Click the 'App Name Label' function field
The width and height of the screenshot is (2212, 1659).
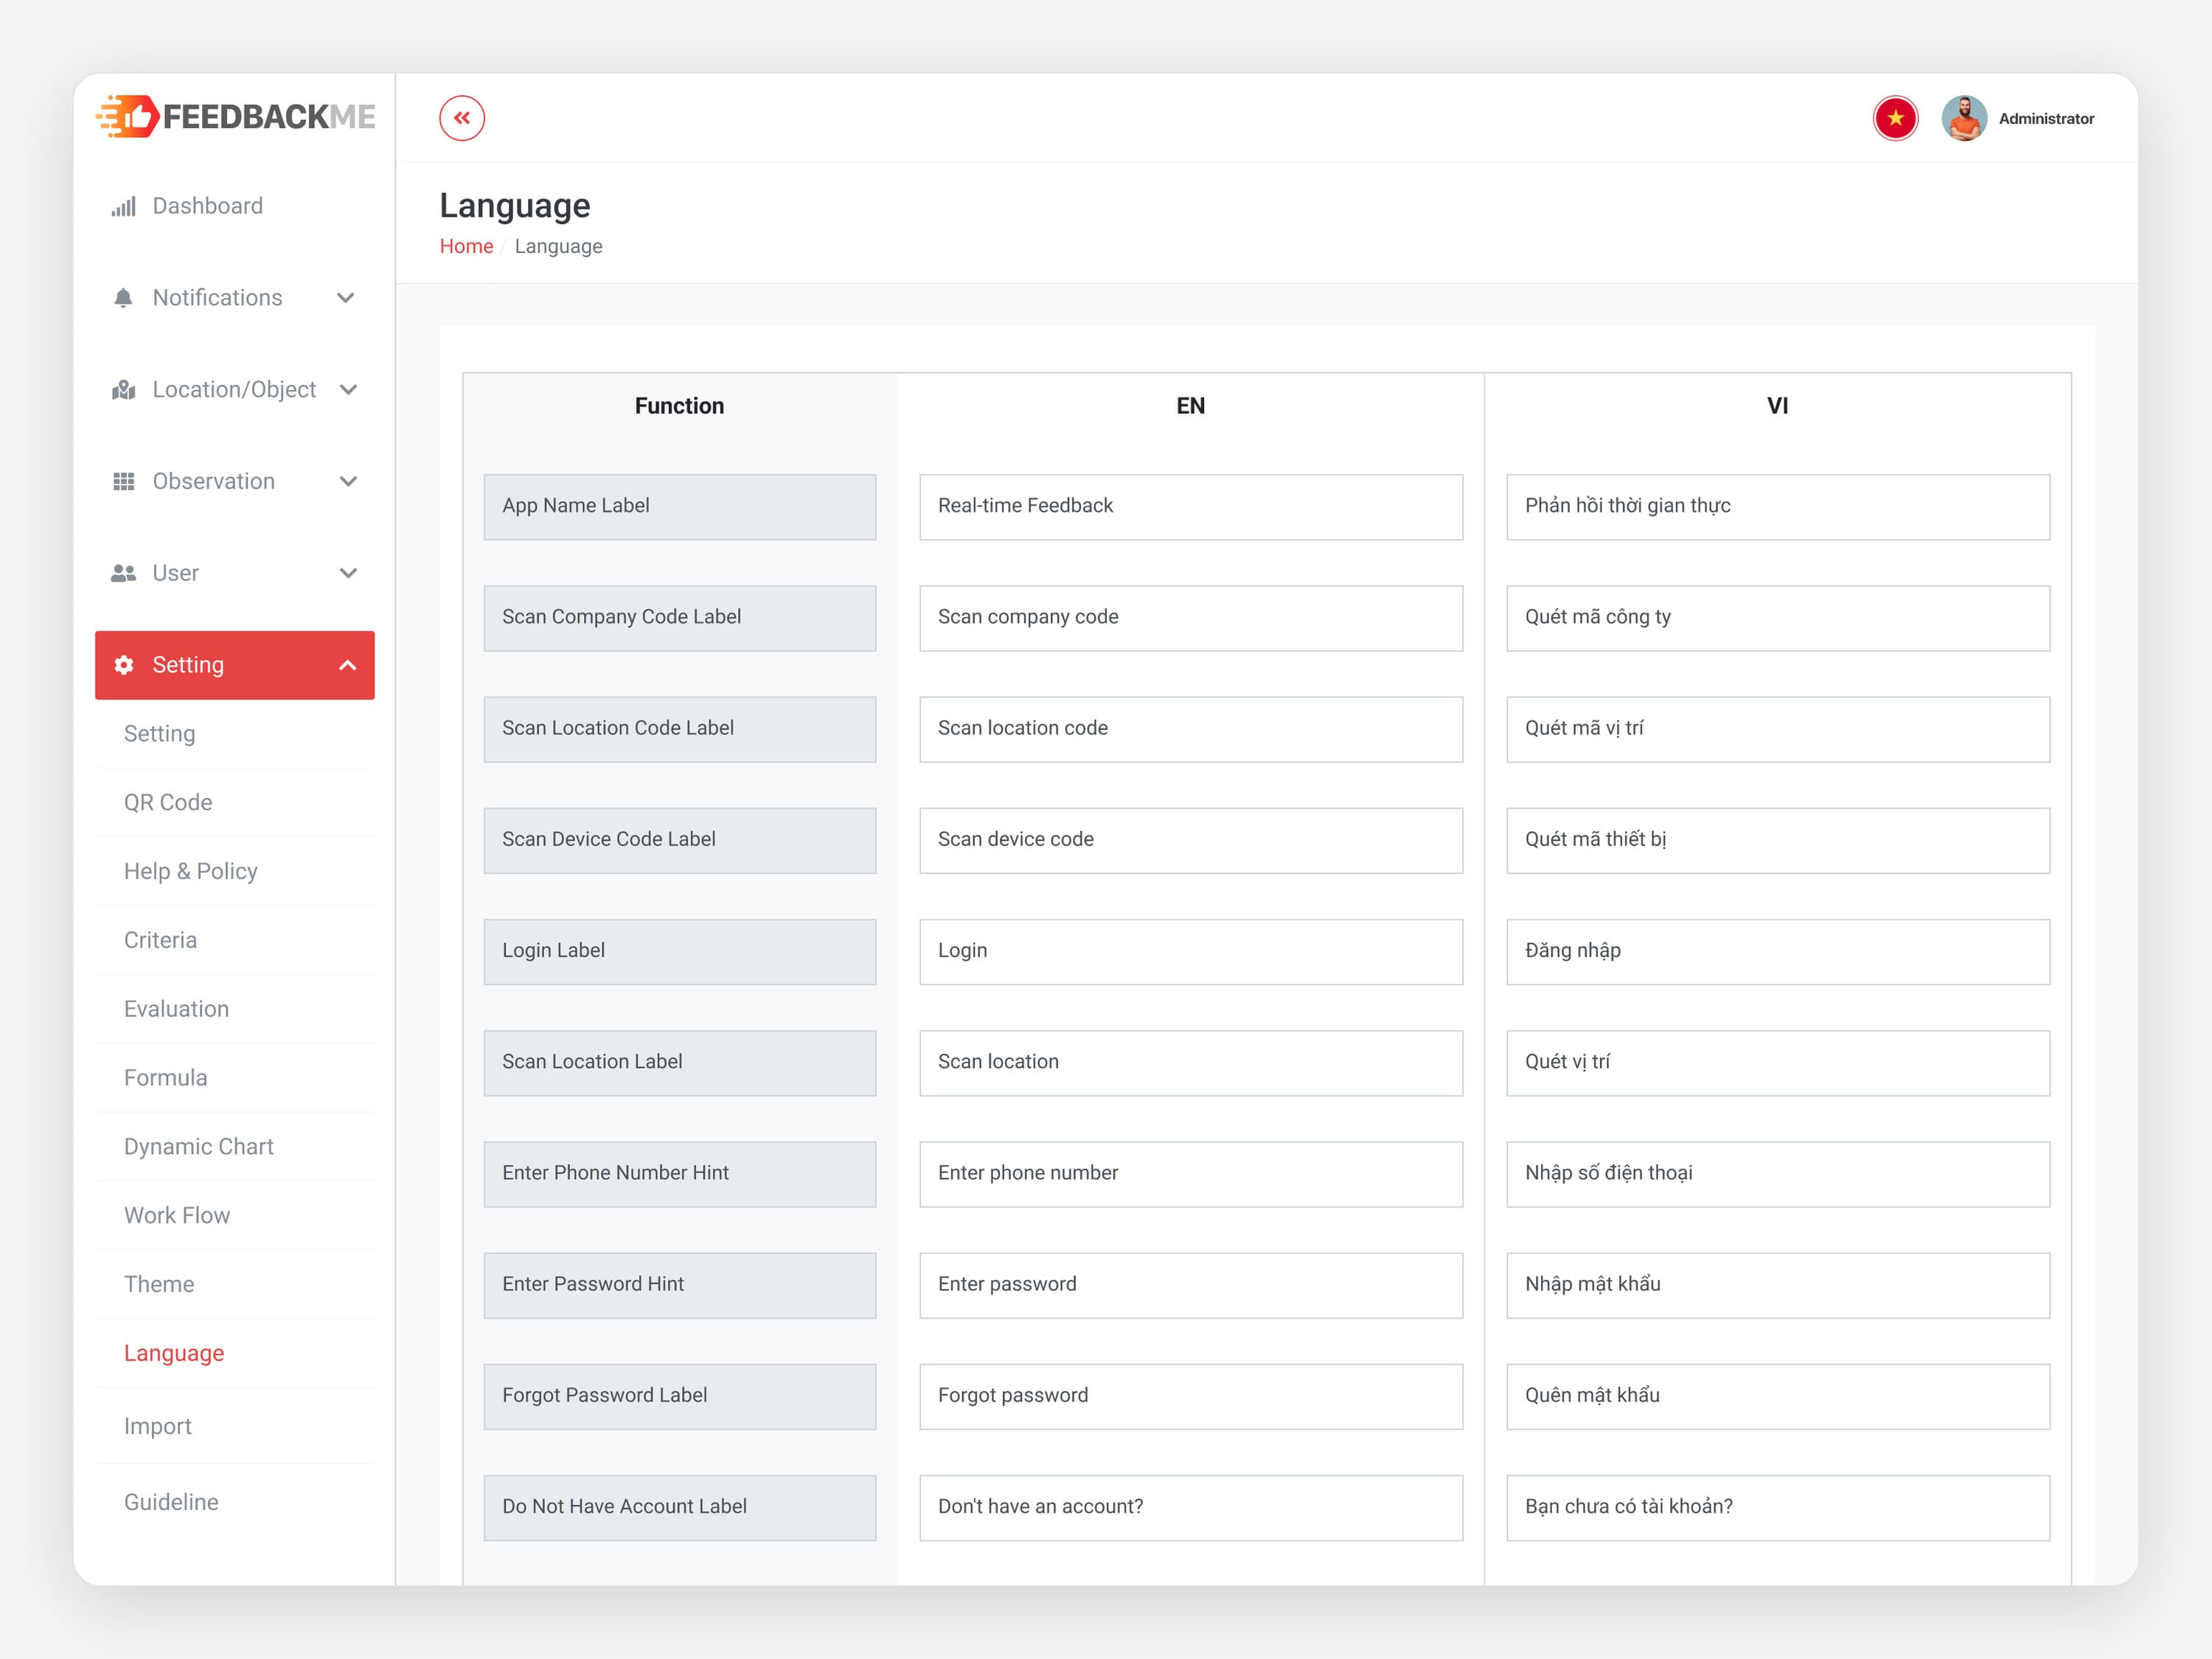pos(679,507)
